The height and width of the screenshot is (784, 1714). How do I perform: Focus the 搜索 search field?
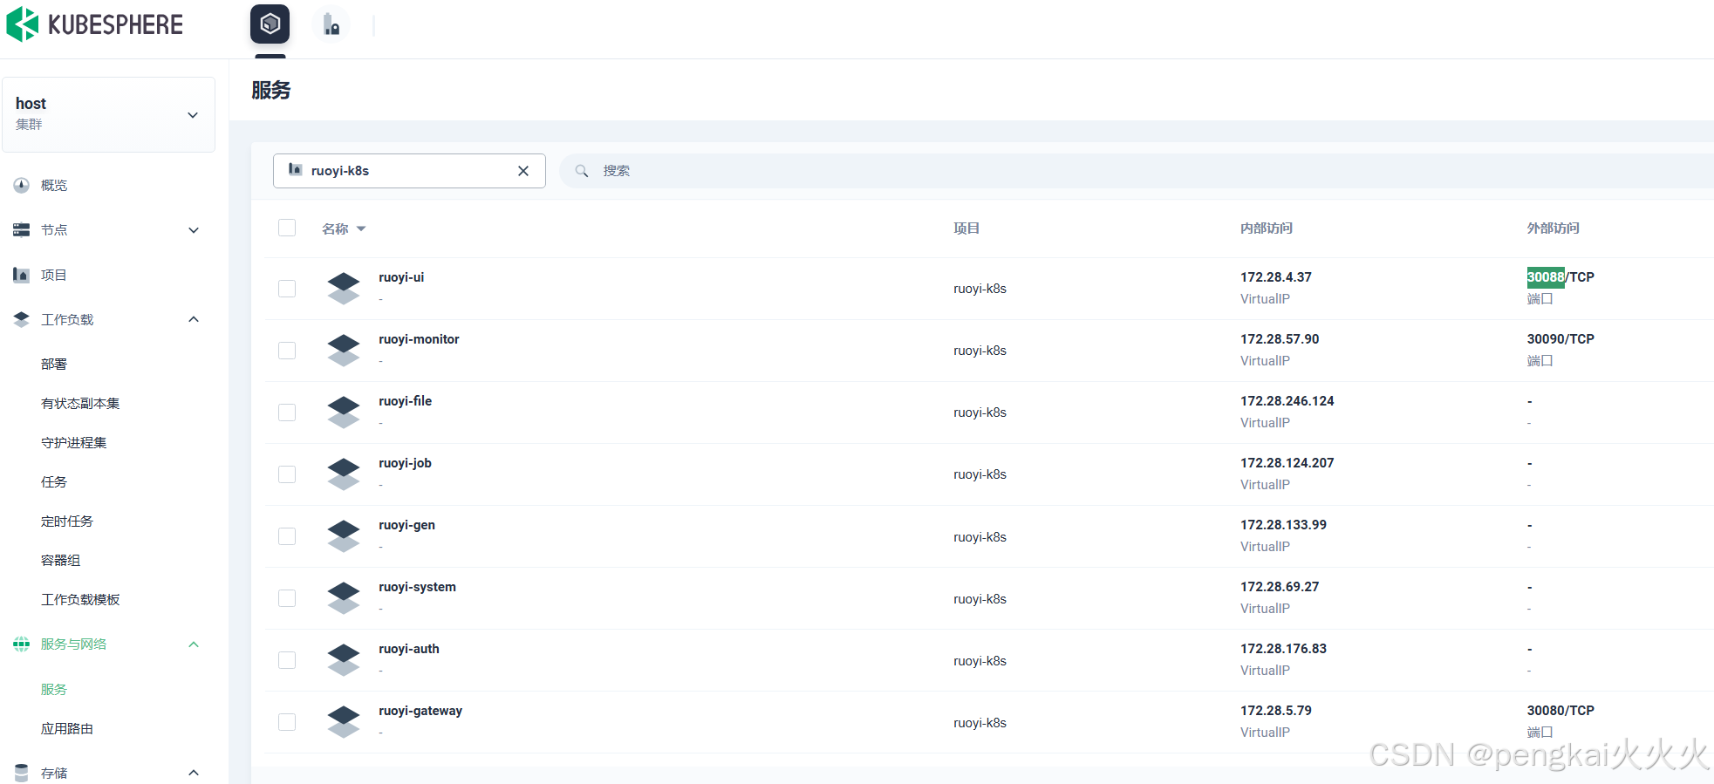(x=1137, y=171)
